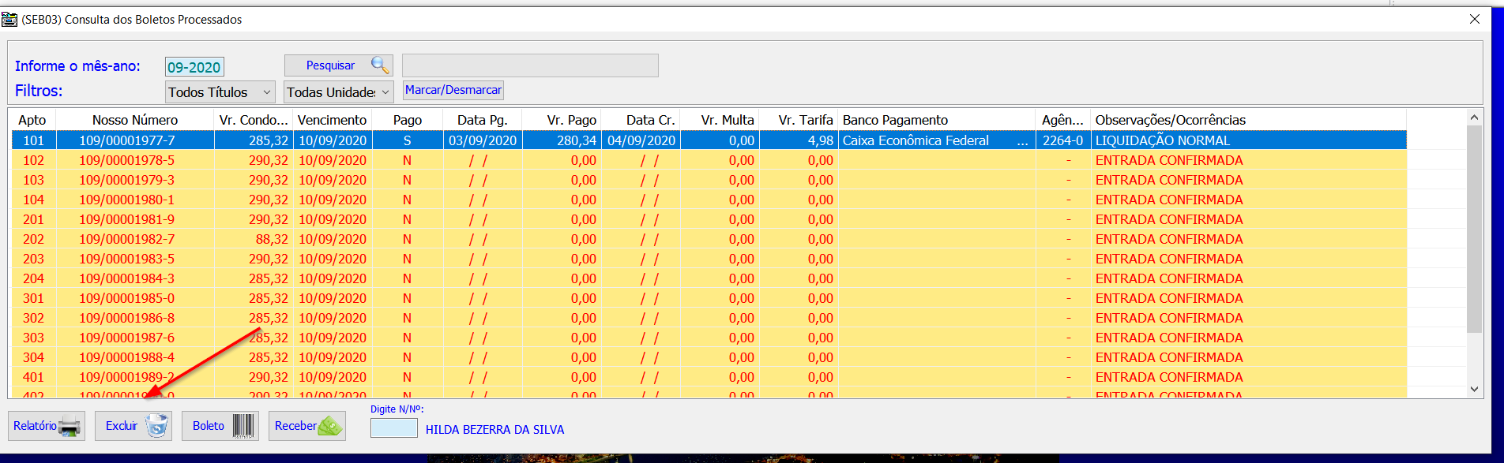Click the barcode icon on Boleto

[243, 427]
